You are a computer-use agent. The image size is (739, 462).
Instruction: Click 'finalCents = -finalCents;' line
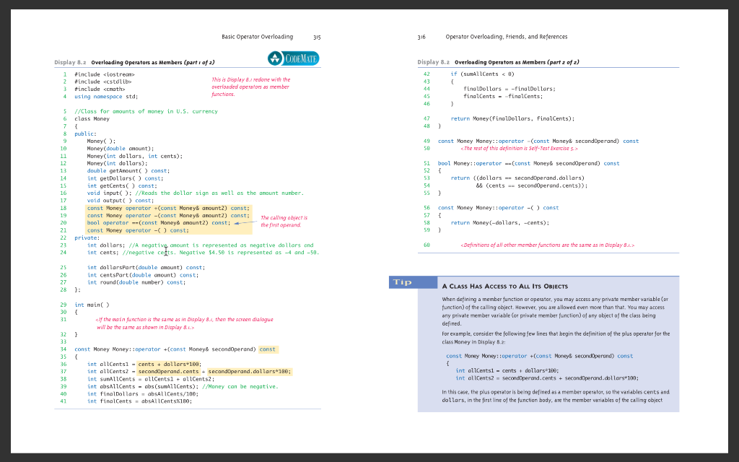(503, 96)
